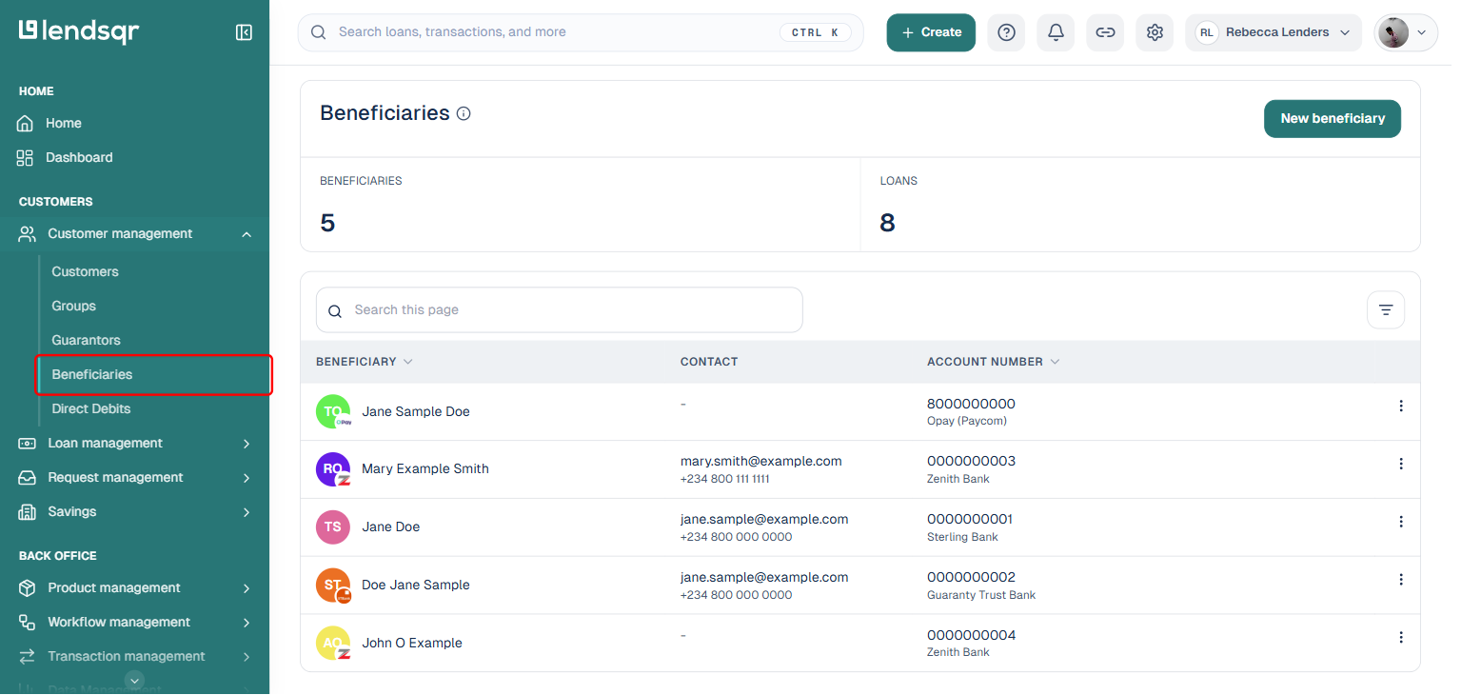
Task: Open the help question mark icon
Action: point(1006,32)
